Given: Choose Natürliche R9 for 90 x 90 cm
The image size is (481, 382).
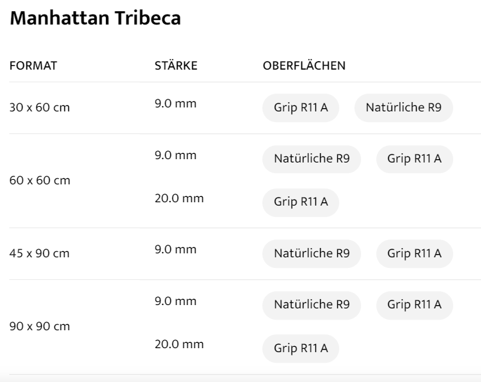Looking at the screenshot, I should click(x=311, y=305).
